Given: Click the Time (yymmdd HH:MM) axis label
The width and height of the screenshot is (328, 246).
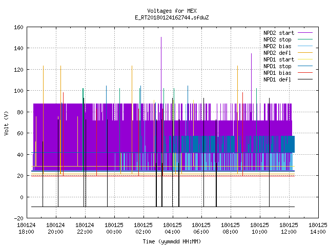Looking at the screenshot, I should click(172, 241).
